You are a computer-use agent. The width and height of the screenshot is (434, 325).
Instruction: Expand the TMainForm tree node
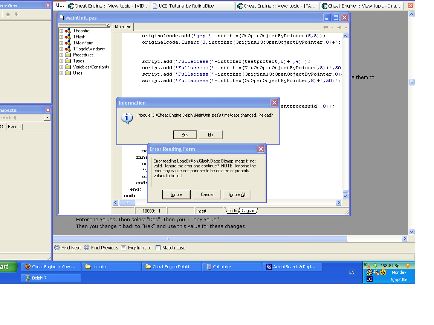point(61,43)
